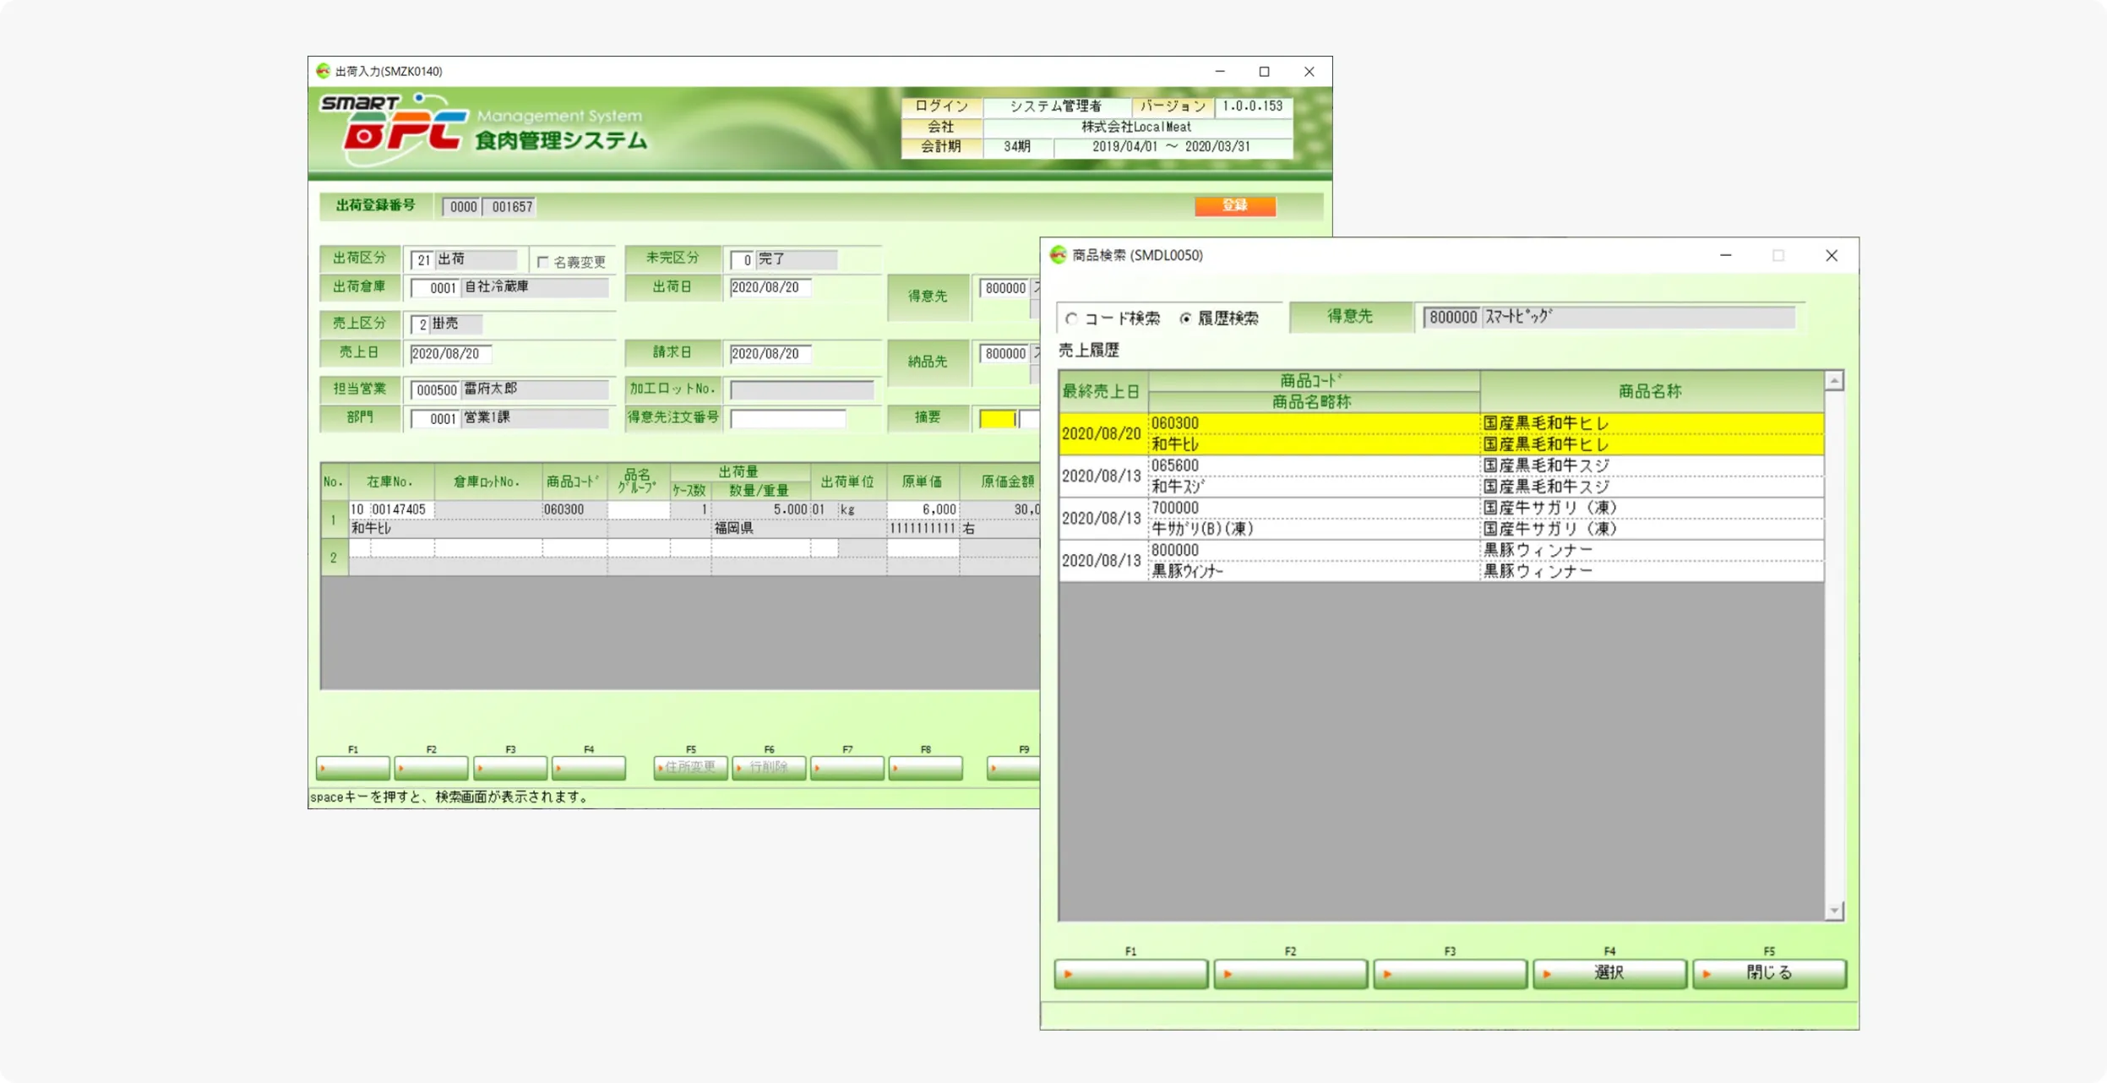Click the 行削除 F6 button in shipping window
The image size is (2107, 1083).
[768, 767]
